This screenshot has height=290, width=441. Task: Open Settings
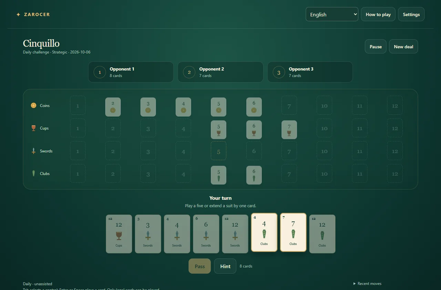point(411,14)
